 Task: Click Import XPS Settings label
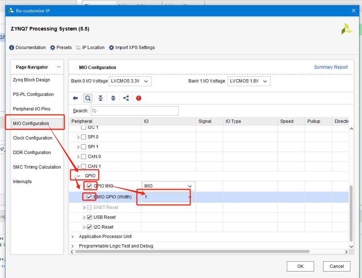135,48
